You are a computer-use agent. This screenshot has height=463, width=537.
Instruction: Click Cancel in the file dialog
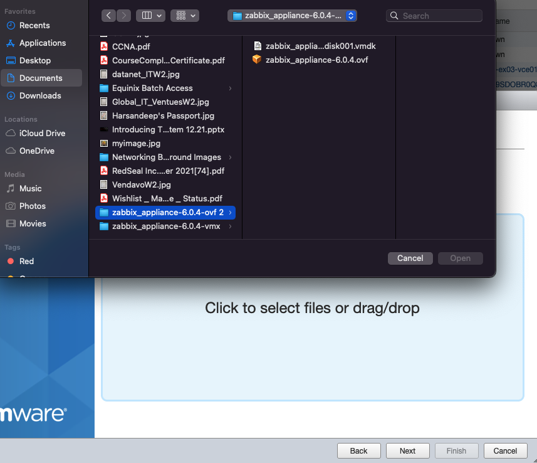410,258
